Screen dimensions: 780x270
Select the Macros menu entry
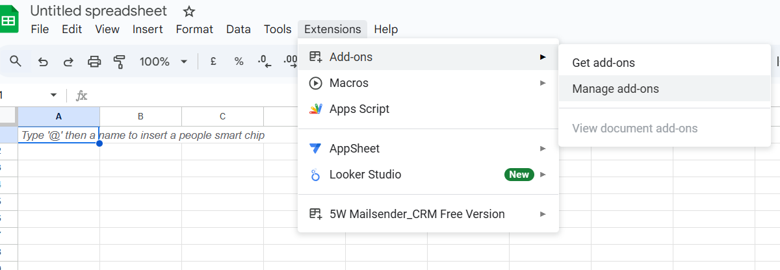pos(428,83)
